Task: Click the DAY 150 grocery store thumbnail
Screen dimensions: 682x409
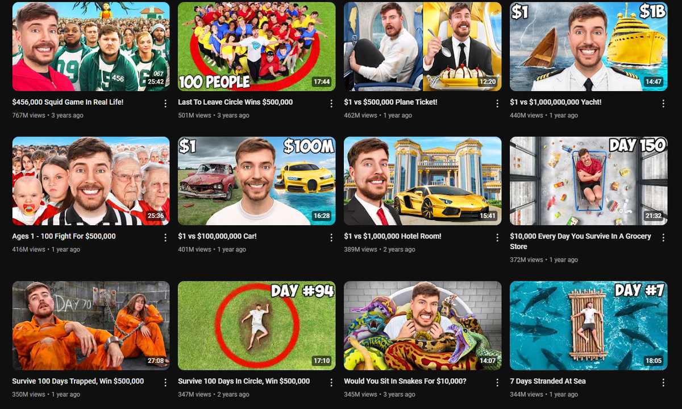Action: (588, 181)
